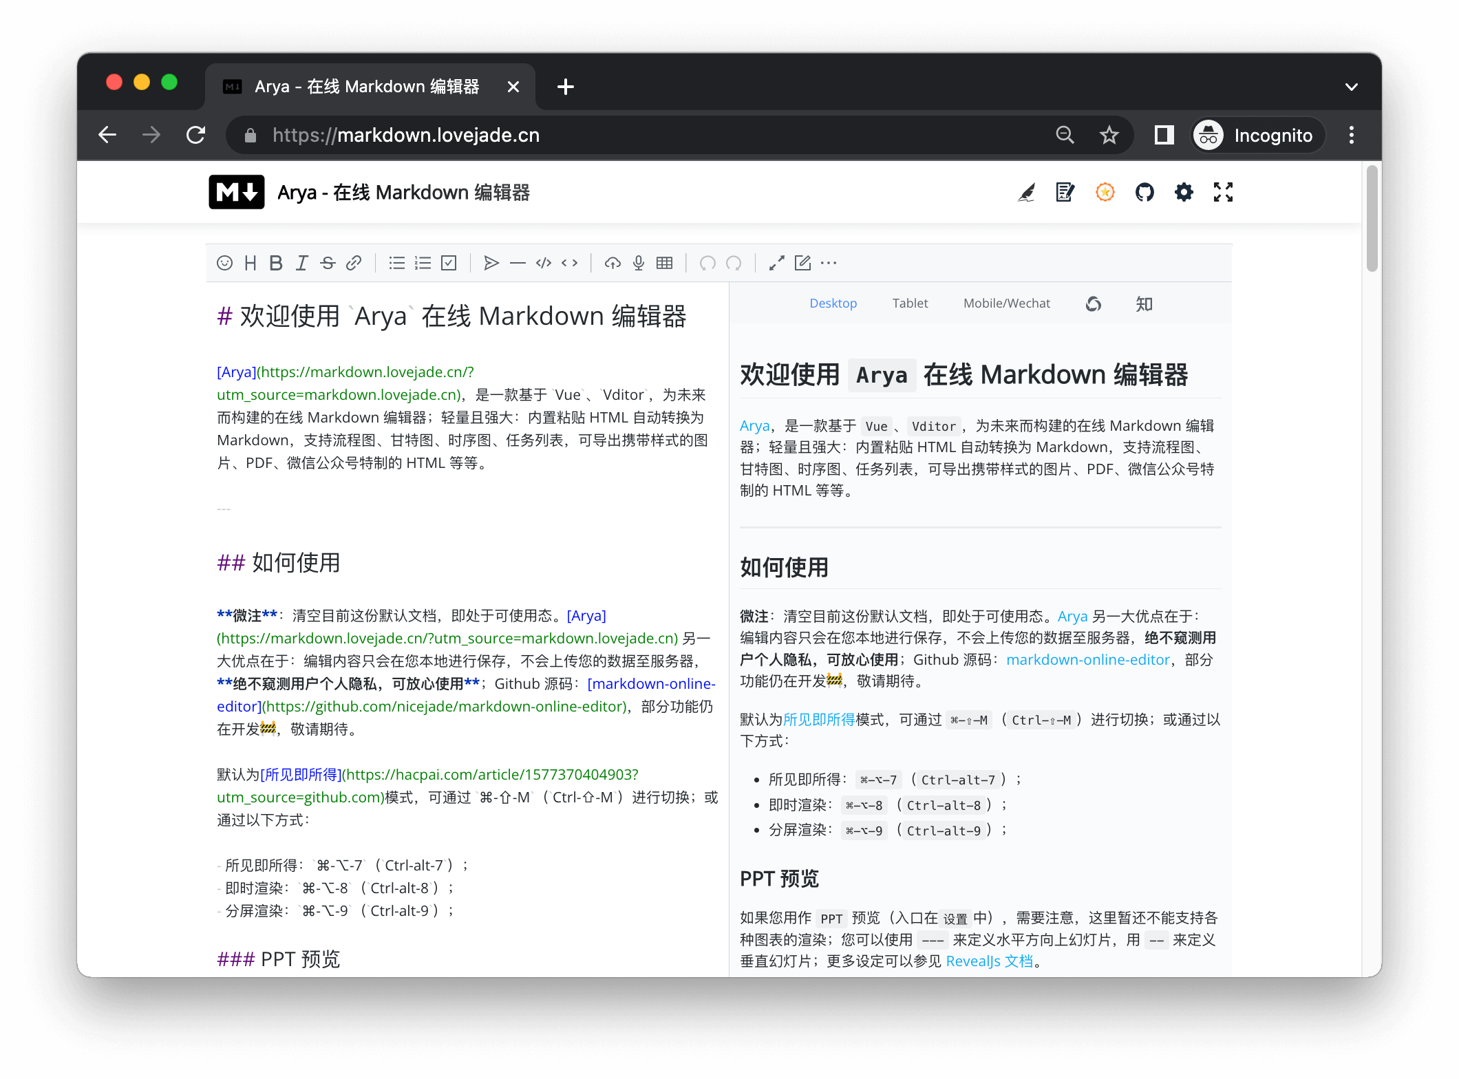
Task: Apply strikethrough formatting
Action: tap(328, 263)
